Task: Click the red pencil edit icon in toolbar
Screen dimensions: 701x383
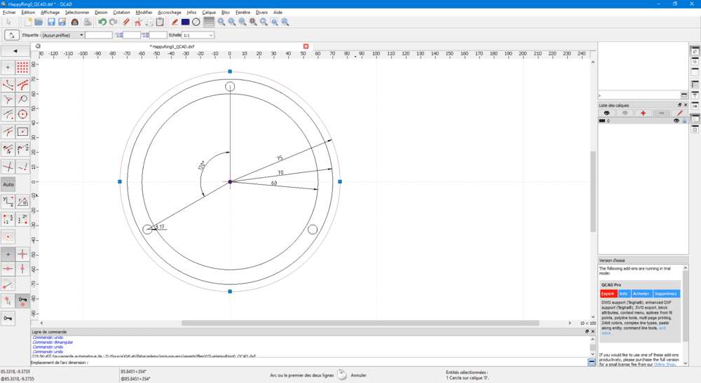Action: click(x=175, y=22)
